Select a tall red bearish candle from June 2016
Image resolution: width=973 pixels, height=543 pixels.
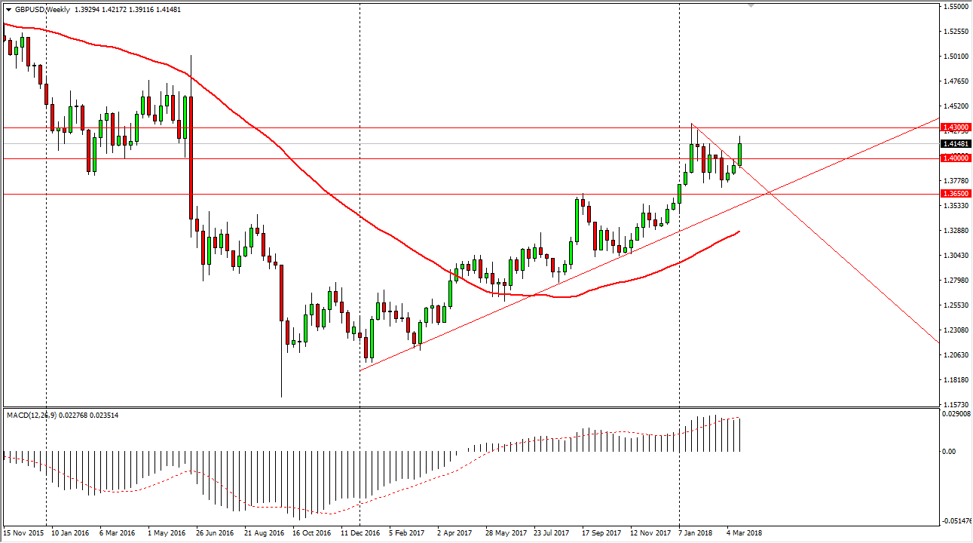[x=191, y=151]
